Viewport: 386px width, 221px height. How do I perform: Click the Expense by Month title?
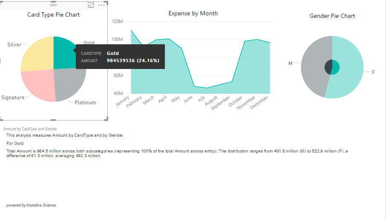tap(193, 13)
